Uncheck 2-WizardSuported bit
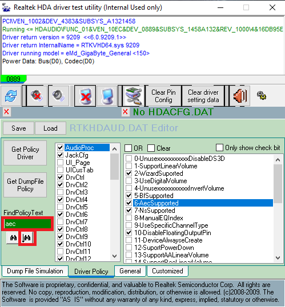 click(x=129, y=173)
